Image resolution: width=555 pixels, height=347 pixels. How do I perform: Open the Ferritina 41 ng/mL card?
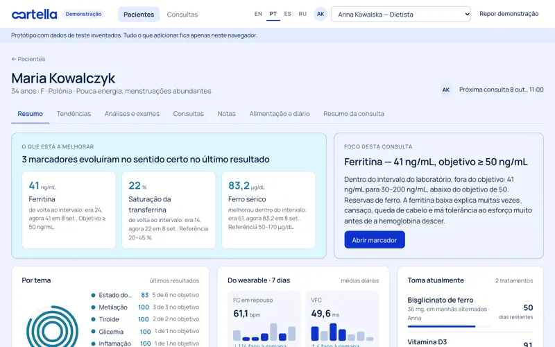[69, 210]
